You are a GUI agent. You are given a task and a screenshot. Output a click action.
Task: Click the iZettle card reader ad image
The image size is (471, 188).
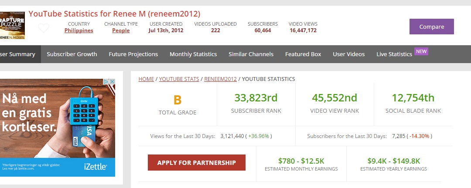(x=58, y=128)
